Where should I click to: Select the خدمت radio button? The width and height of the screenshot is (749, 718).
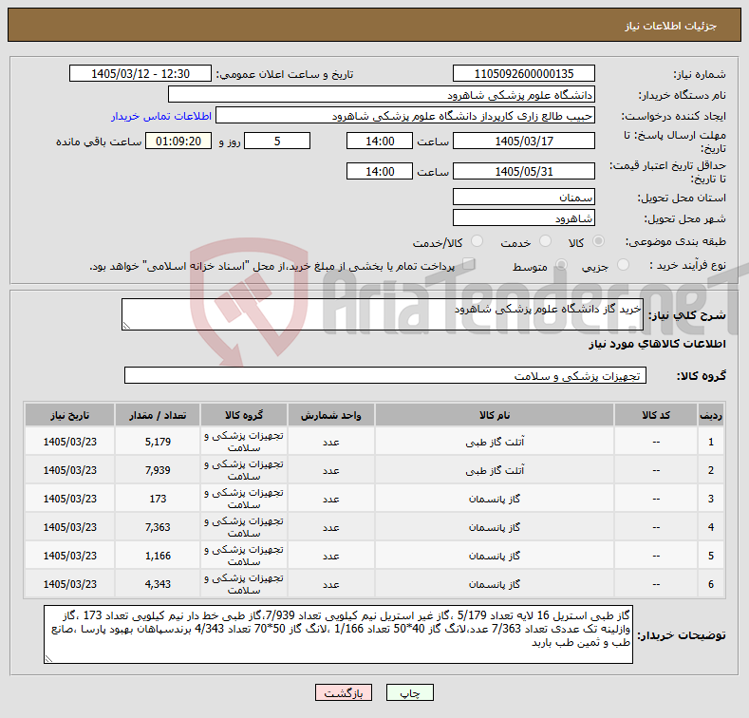(545, 241)
